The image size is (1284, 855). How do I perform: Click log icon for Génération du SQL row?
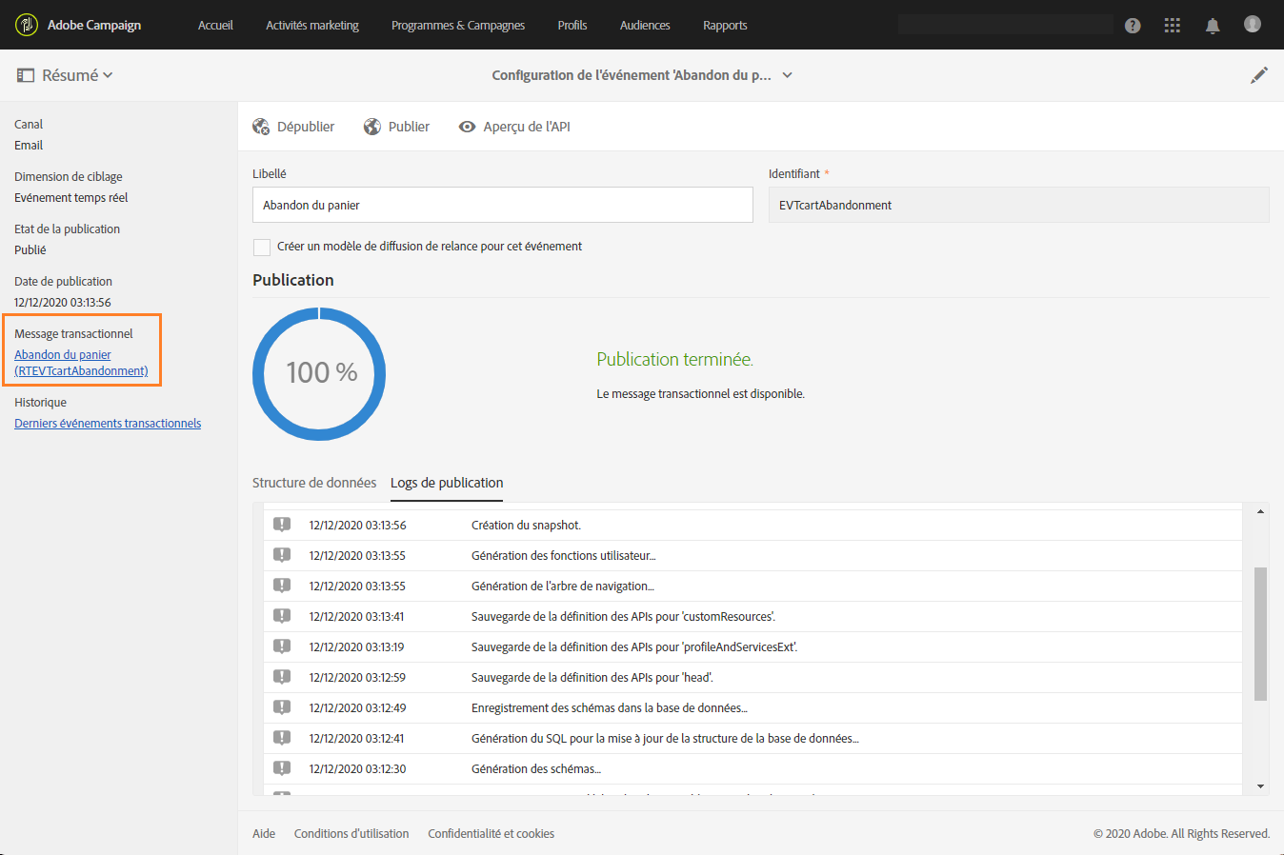(282, 738)
